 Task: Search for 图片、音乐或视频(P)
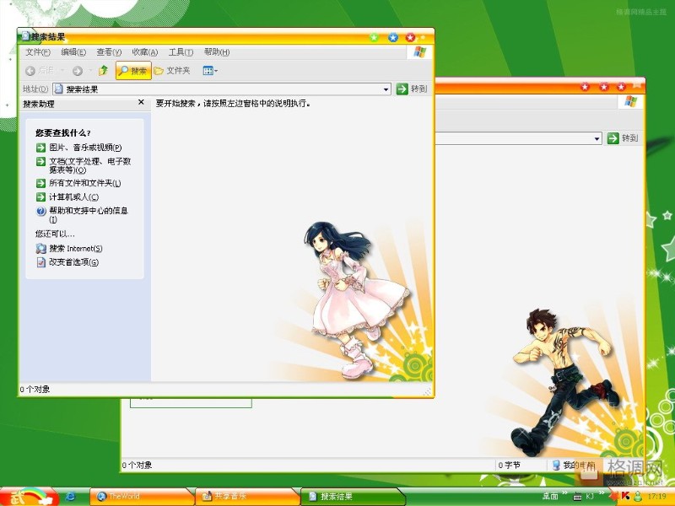85,148
